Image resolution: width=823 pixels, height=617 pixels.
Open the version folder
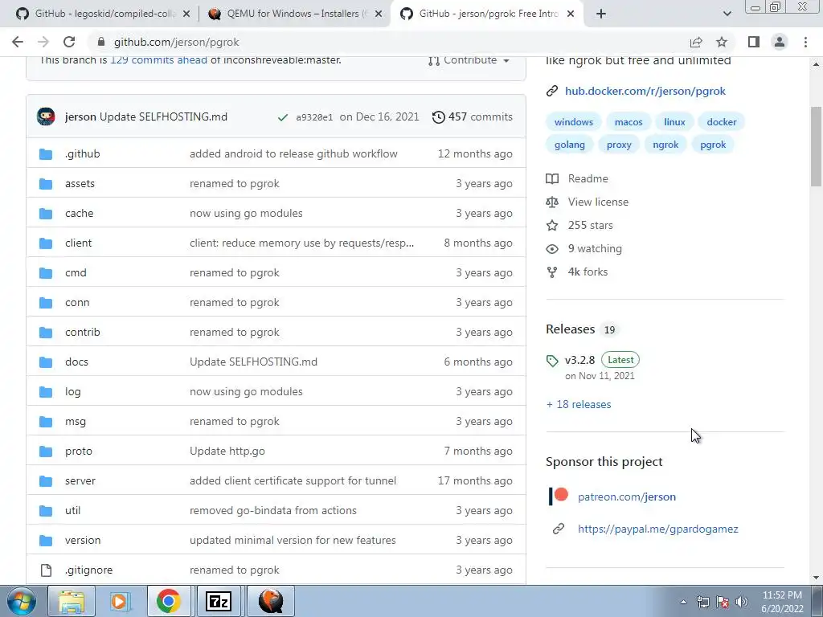pos(83,541)
